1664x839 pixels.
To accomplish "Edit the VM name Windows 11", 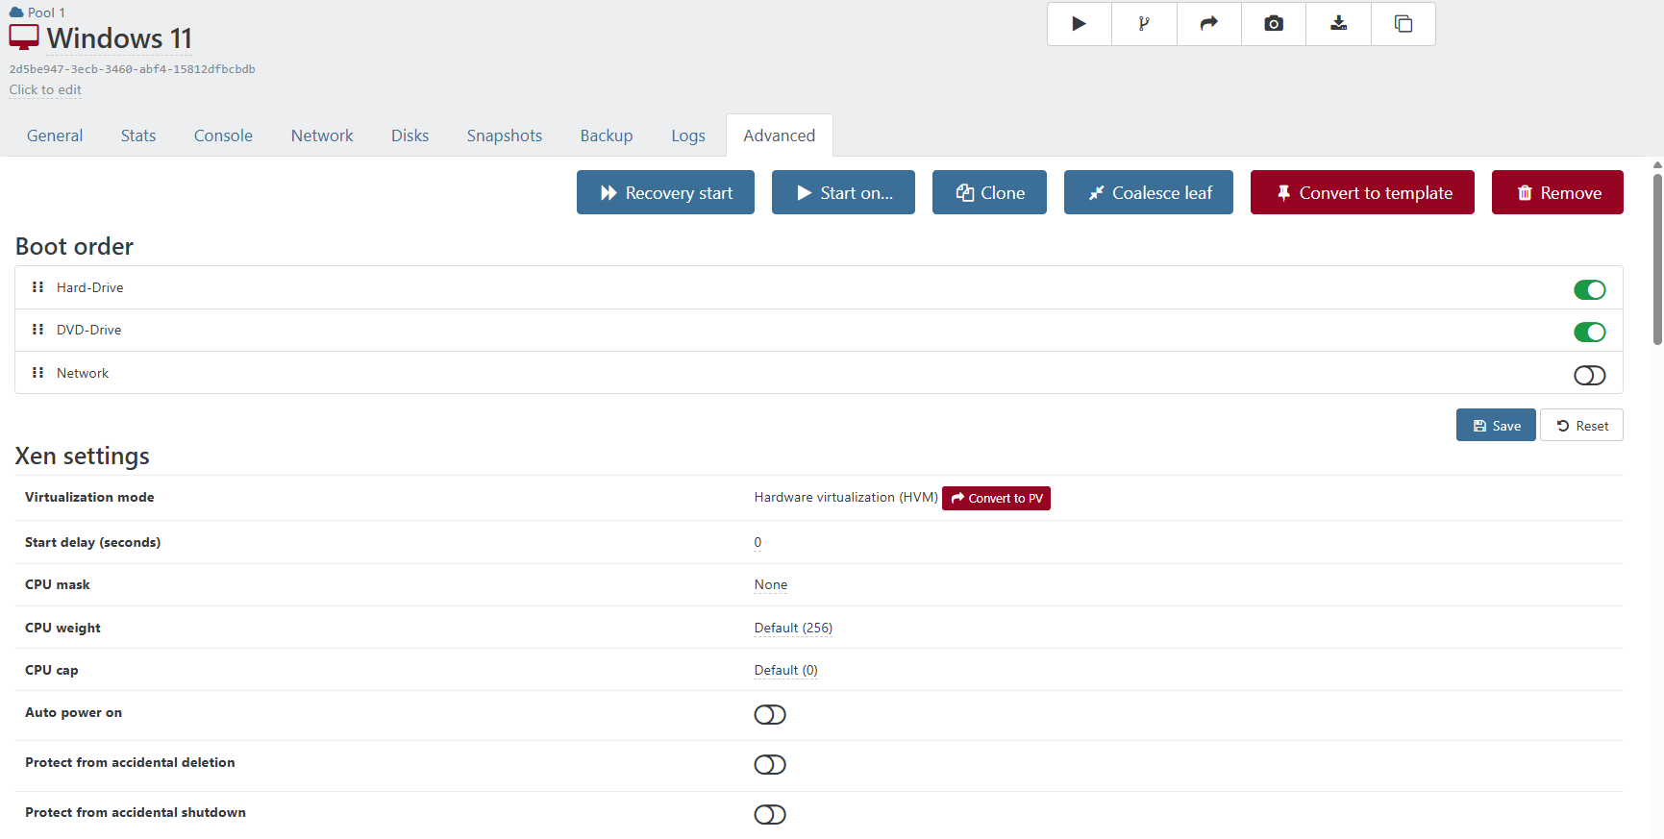I will click(119, 38).
